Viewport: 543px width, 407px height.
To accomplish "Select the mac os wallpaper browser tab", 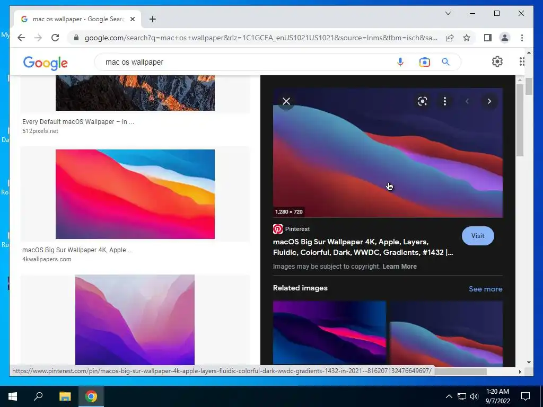I will coord(77,19).
